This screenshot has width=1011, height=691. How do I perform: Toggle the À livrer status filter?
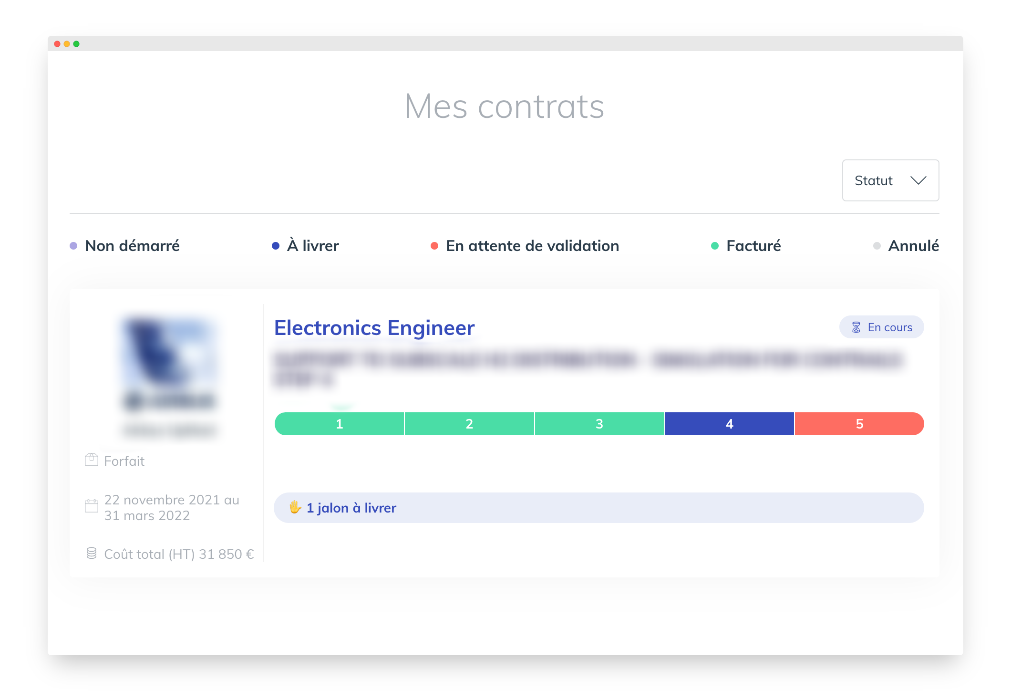pyautogui.click(x=305, y=246)
